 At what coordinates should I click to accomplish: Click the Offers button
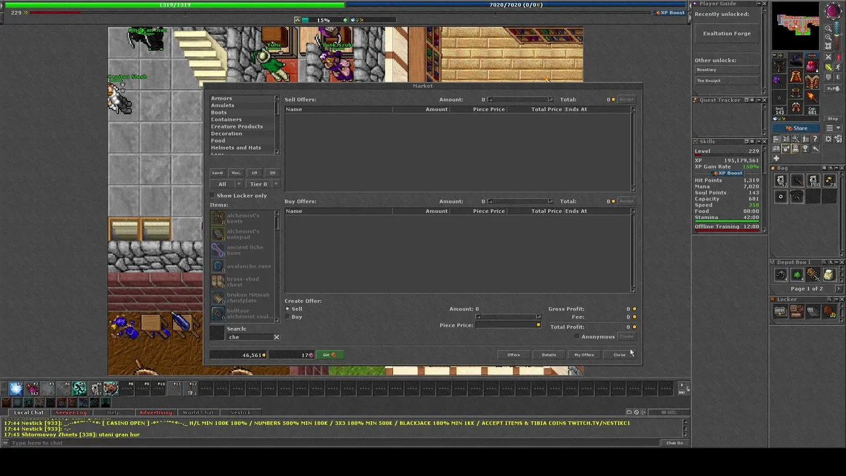[x=514, y=355]
